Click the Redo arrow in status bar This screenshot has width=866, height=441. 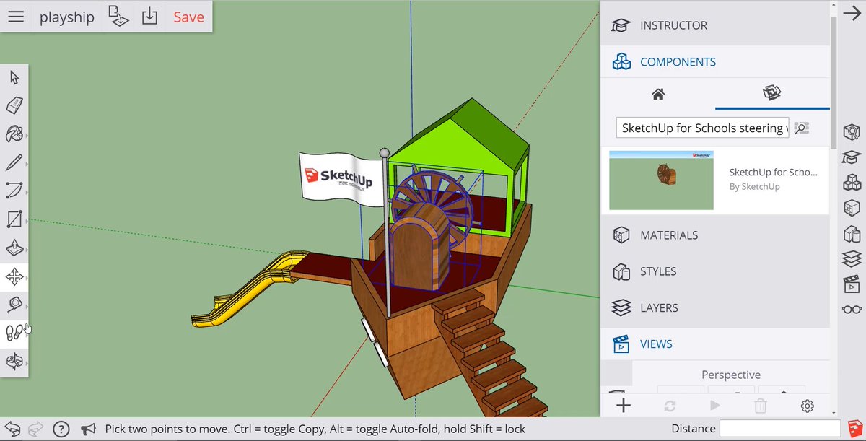(35, 429)
